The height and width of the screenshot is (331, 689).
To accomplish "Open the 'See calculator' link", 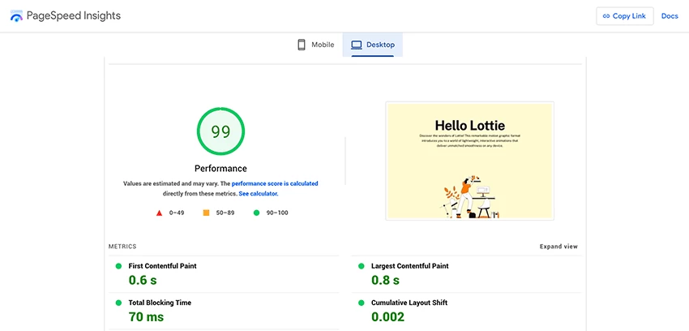I will pos(259,193).
